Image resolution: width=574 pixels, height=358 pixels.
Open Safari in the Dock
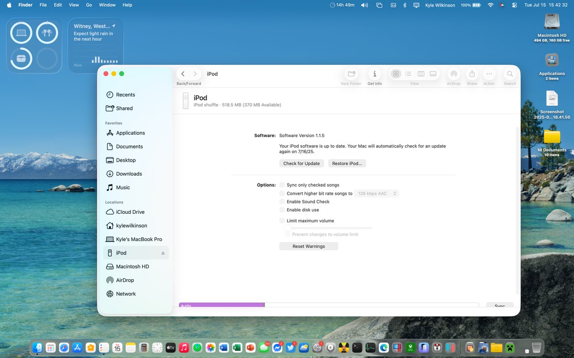pyautogui.click(x=64, y=347)
